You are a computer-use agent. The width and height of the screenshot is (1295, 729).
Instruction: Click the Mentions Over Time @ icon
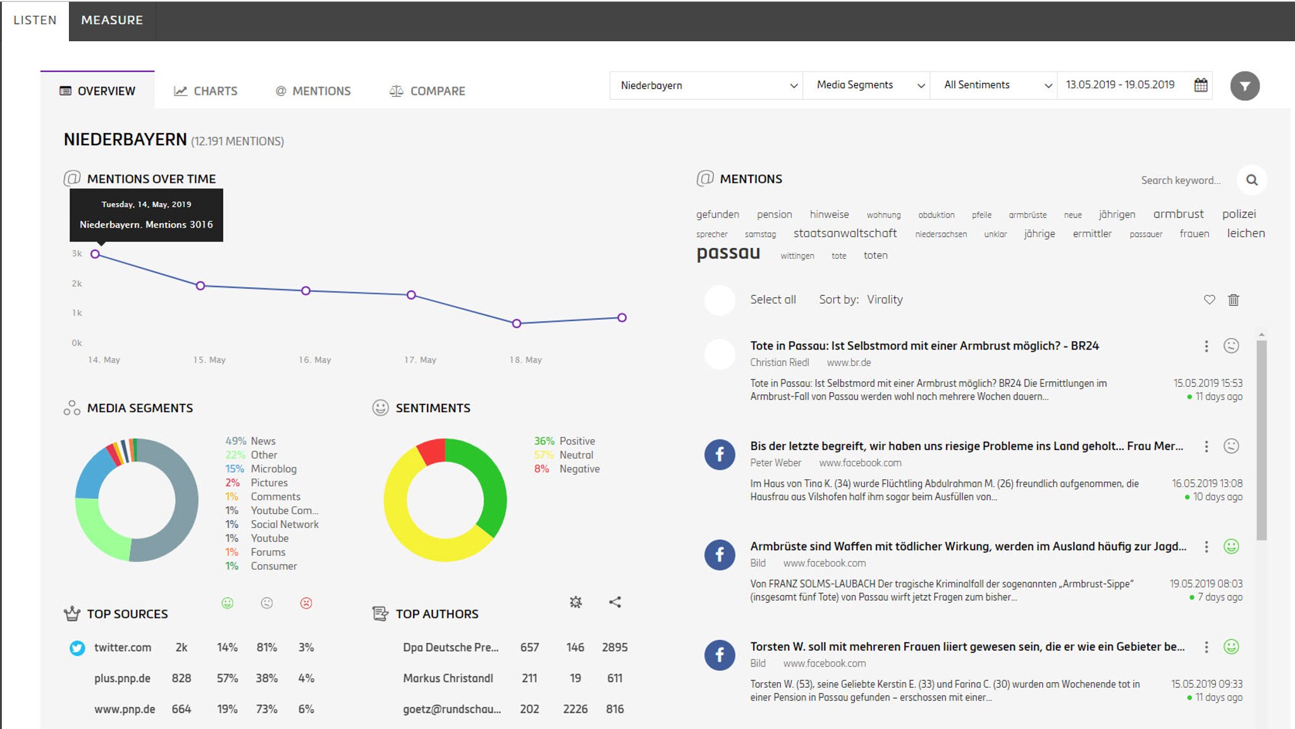[72, 178]
